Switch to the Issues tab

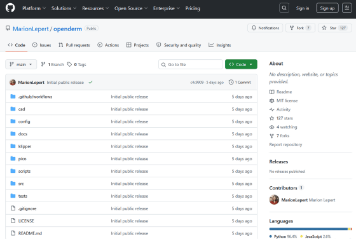(42, 45)
